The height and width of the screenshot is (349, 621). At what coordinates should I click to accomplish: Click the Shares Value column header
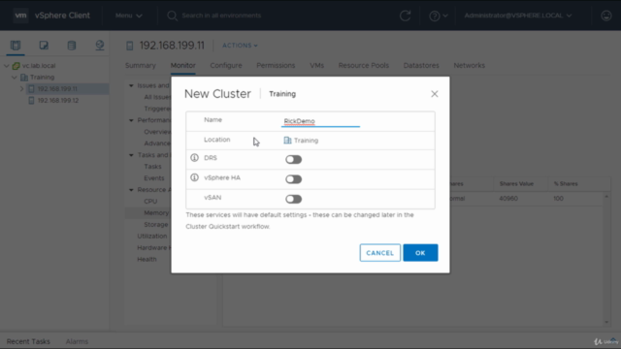point(516,184)
